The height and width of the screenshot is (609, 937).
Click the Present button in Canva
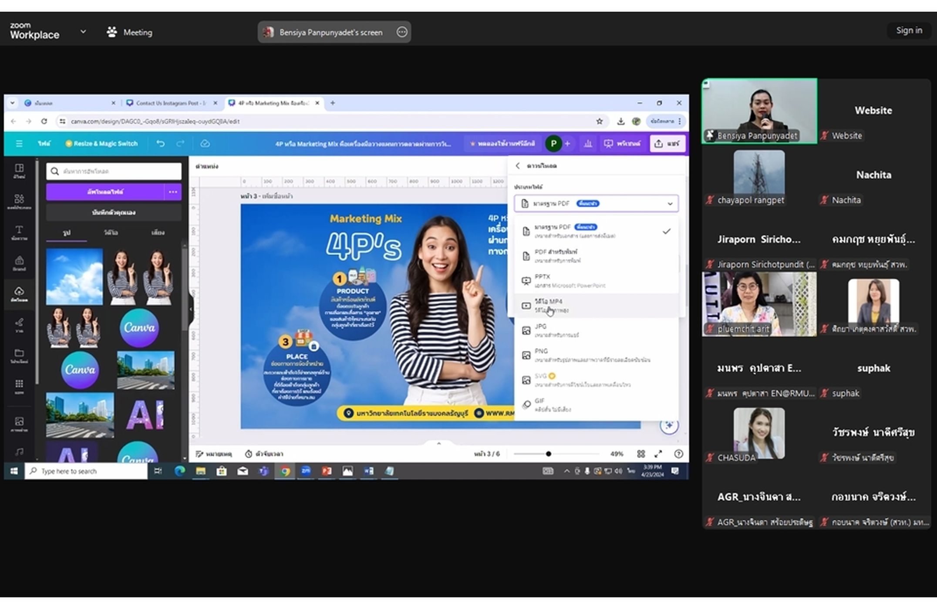(622, 143)
